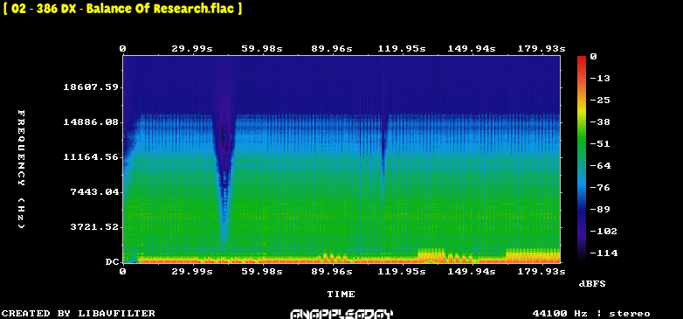This screenshot has width=683, height=319.
Task: Click the -51 value on color legend
Action: pos(600,144)
